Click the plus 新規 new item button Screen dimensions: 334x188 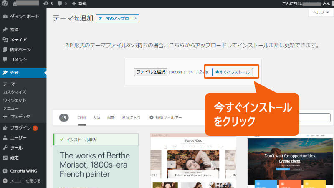pos(79,3)
